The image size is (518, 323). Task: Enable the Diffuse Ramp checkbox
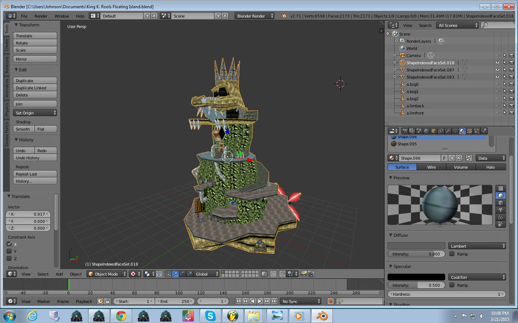tap(452, 254)
